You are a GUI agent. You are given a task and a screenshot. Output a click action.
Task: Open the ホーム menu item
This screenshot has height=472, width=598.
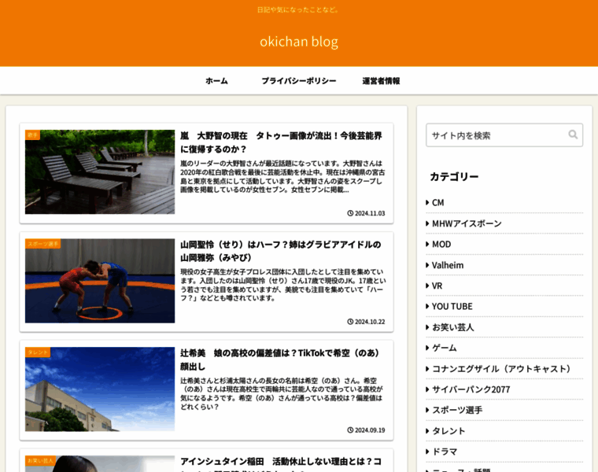click(216, 81)
